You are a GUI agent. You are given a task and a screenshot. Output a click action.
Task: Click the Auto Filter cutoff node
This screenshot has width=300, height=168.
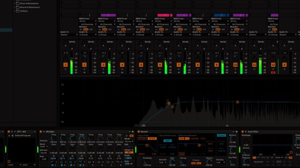click(x=291, y=152)
